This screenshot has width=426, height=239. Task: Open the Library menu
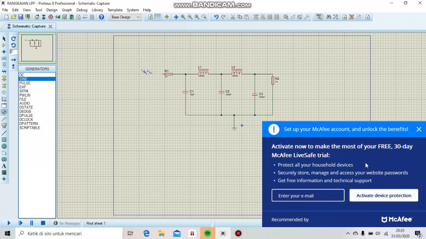pos(97,10)
